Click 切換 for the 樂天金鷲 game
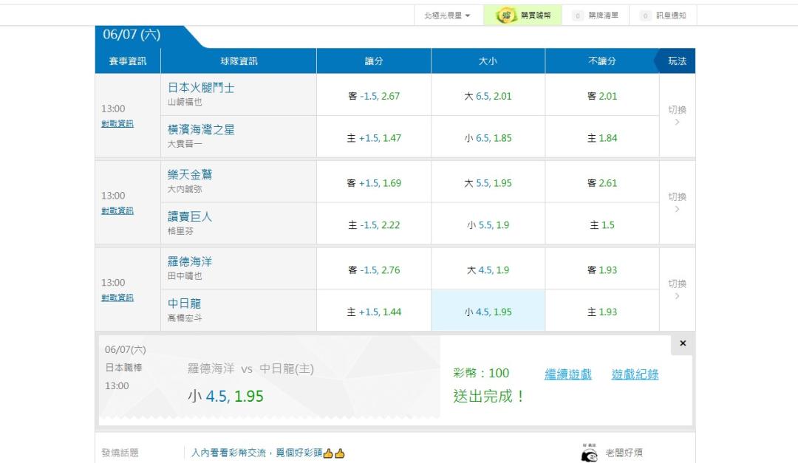The image size is (798, 463). (677, 202)
